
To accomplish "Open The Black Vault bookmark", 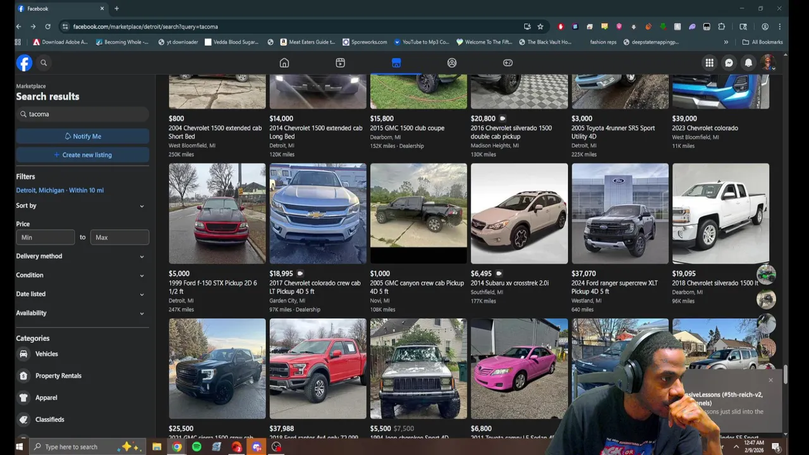I will click(x=545, y=42).
